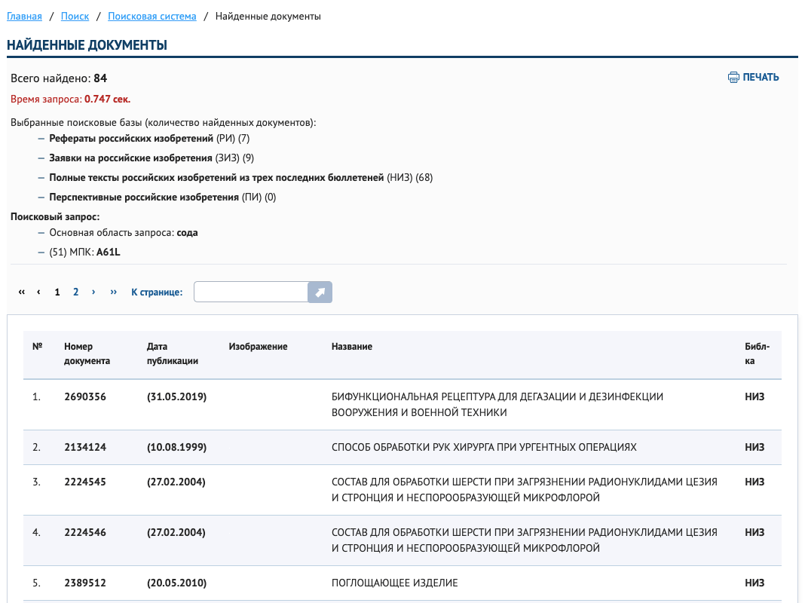Select page 2 in pagination

coord(75,292)
